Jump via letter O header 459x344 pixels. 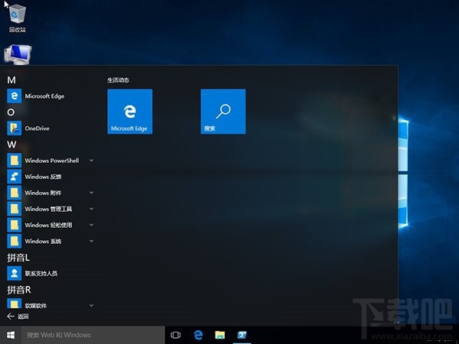point(11,112)
